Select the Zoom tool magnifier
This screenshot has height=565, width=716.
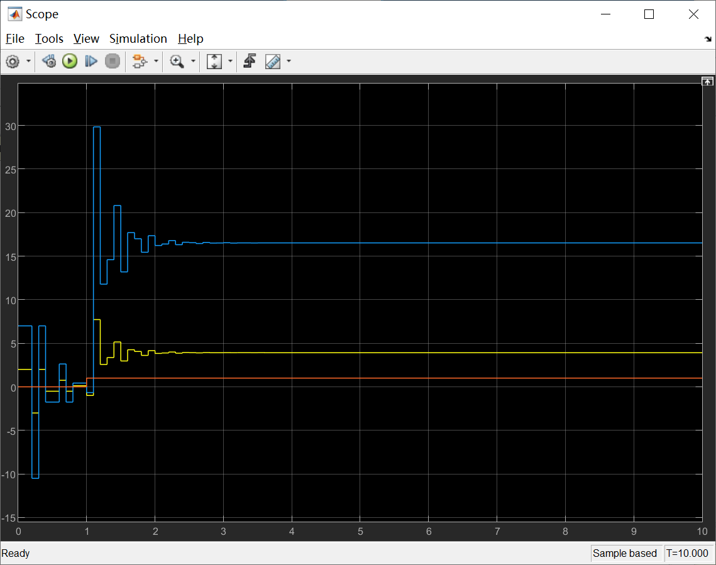[177, 61]
